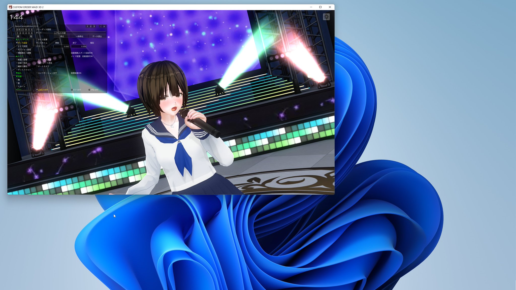Collapse the ▼共通 section
The width and height of the screenshot is (516, 290).
(x=19, y=76)
